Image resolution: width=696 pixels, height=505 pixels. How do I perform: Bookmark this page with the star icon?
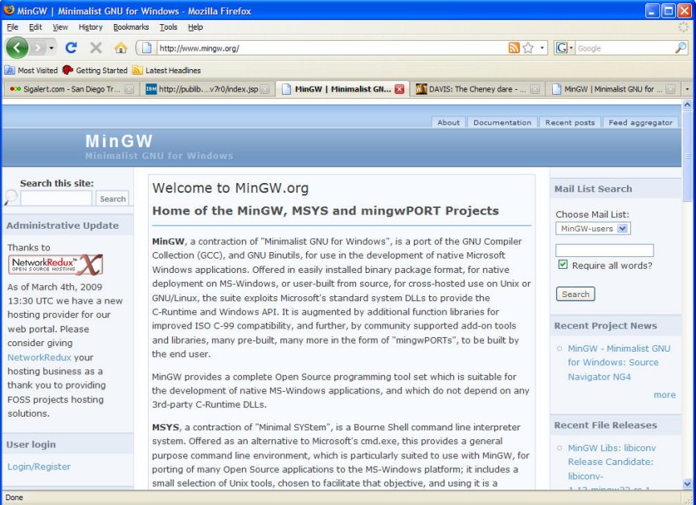click(x=528, y=48)
